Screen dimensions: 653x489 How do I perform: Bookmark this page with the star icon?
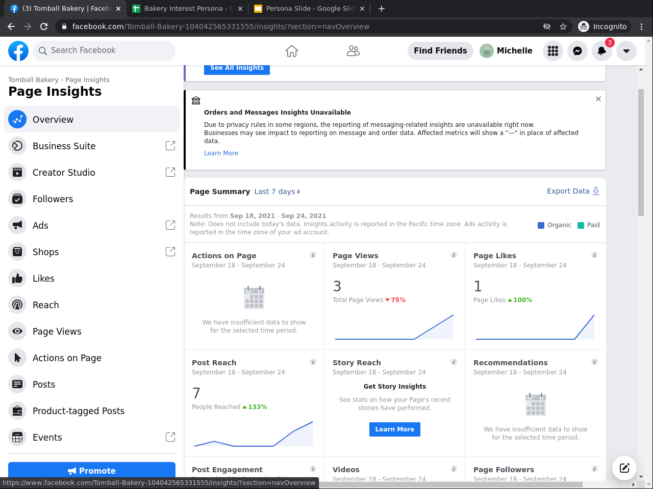pos(563,26)
